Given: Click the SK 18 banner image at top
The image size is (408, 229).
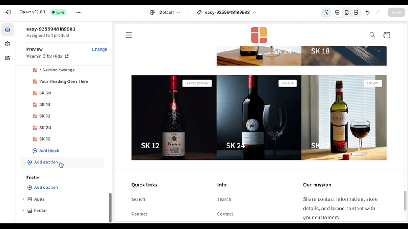Looking at the screenshot, I should pyautogui.click(x=344, y=55).
